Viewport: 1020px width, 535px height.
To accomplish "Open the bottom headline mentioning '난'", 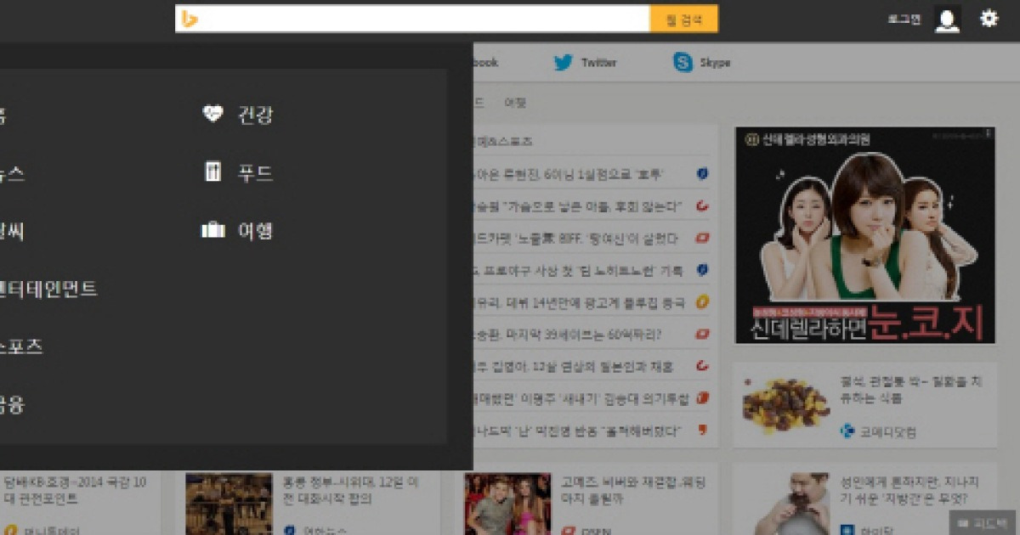I will click(x=578, y=431).
